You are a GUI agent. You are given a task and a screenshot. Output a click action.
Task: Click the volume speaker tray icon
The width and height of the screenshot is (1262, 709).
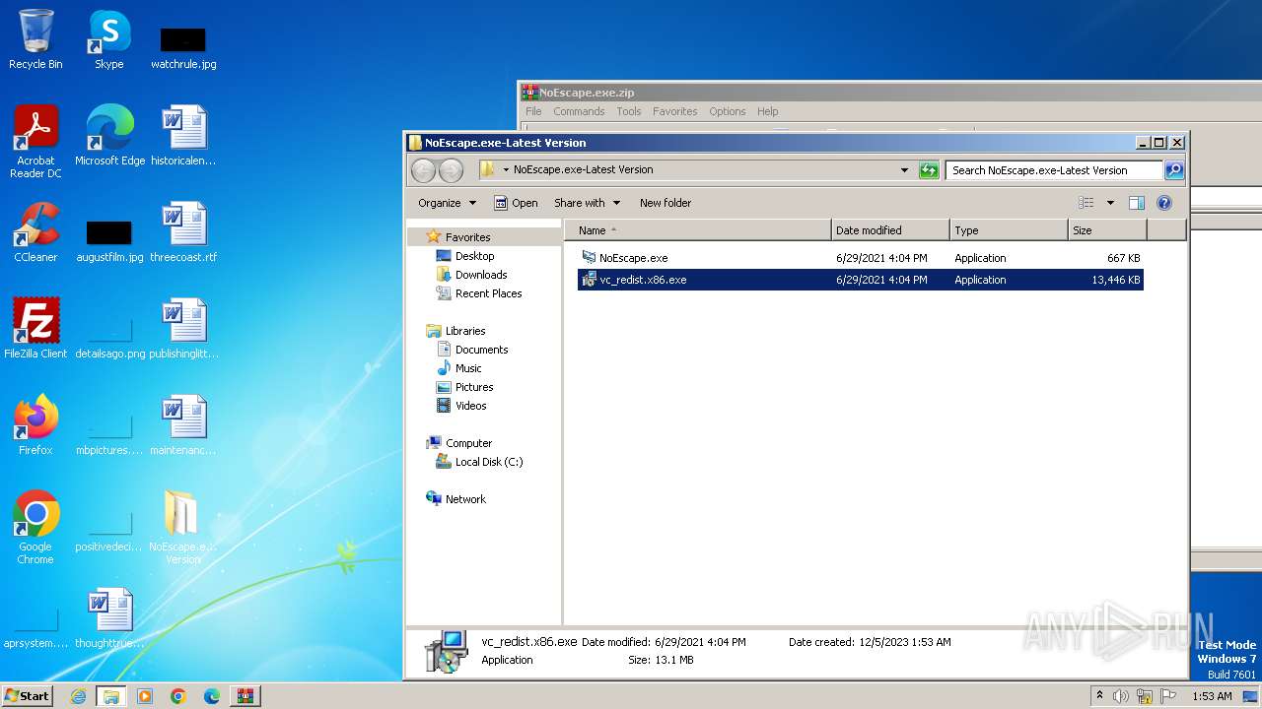[x=1121, y=696]
